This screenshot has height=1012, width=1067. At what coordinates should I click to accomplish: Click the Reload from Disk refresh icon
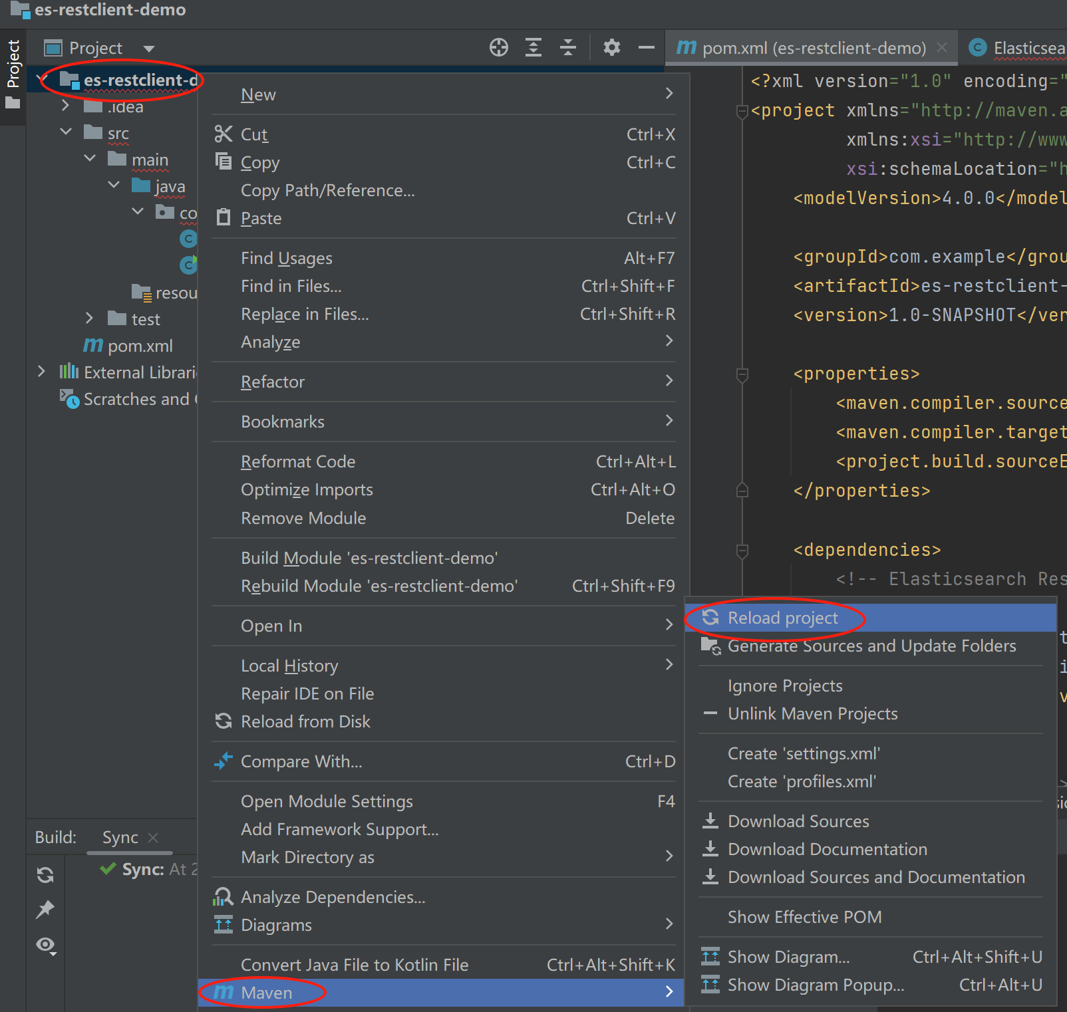224,721
